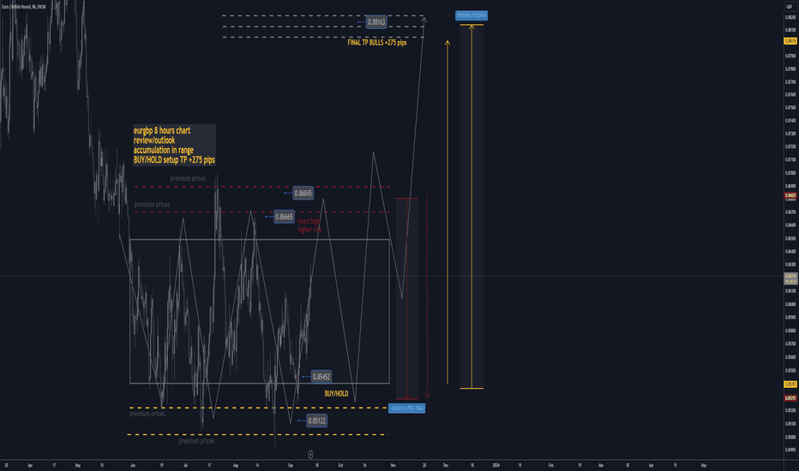Click 'premium prices' label under the lowest yellow line
Screen dimensions: 799x471
tap(196, 441)
